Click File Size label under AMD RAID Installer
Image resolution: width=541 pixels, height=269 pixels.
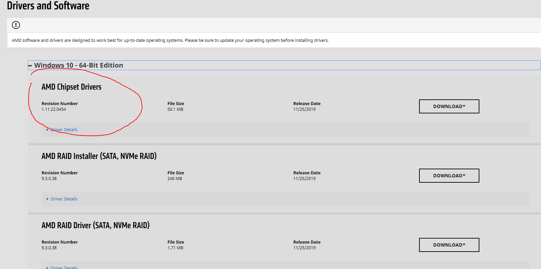(176, 173)
